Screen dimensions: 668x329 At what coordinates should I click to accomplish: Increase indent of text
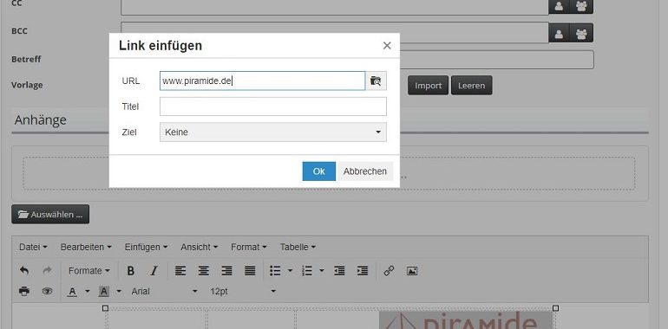363,271
